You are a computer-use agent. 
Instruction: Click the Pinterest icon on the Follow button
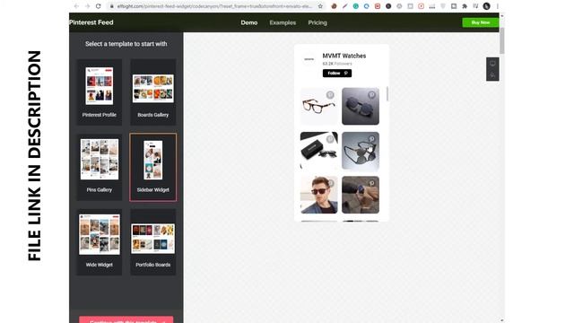pos(346,74)
